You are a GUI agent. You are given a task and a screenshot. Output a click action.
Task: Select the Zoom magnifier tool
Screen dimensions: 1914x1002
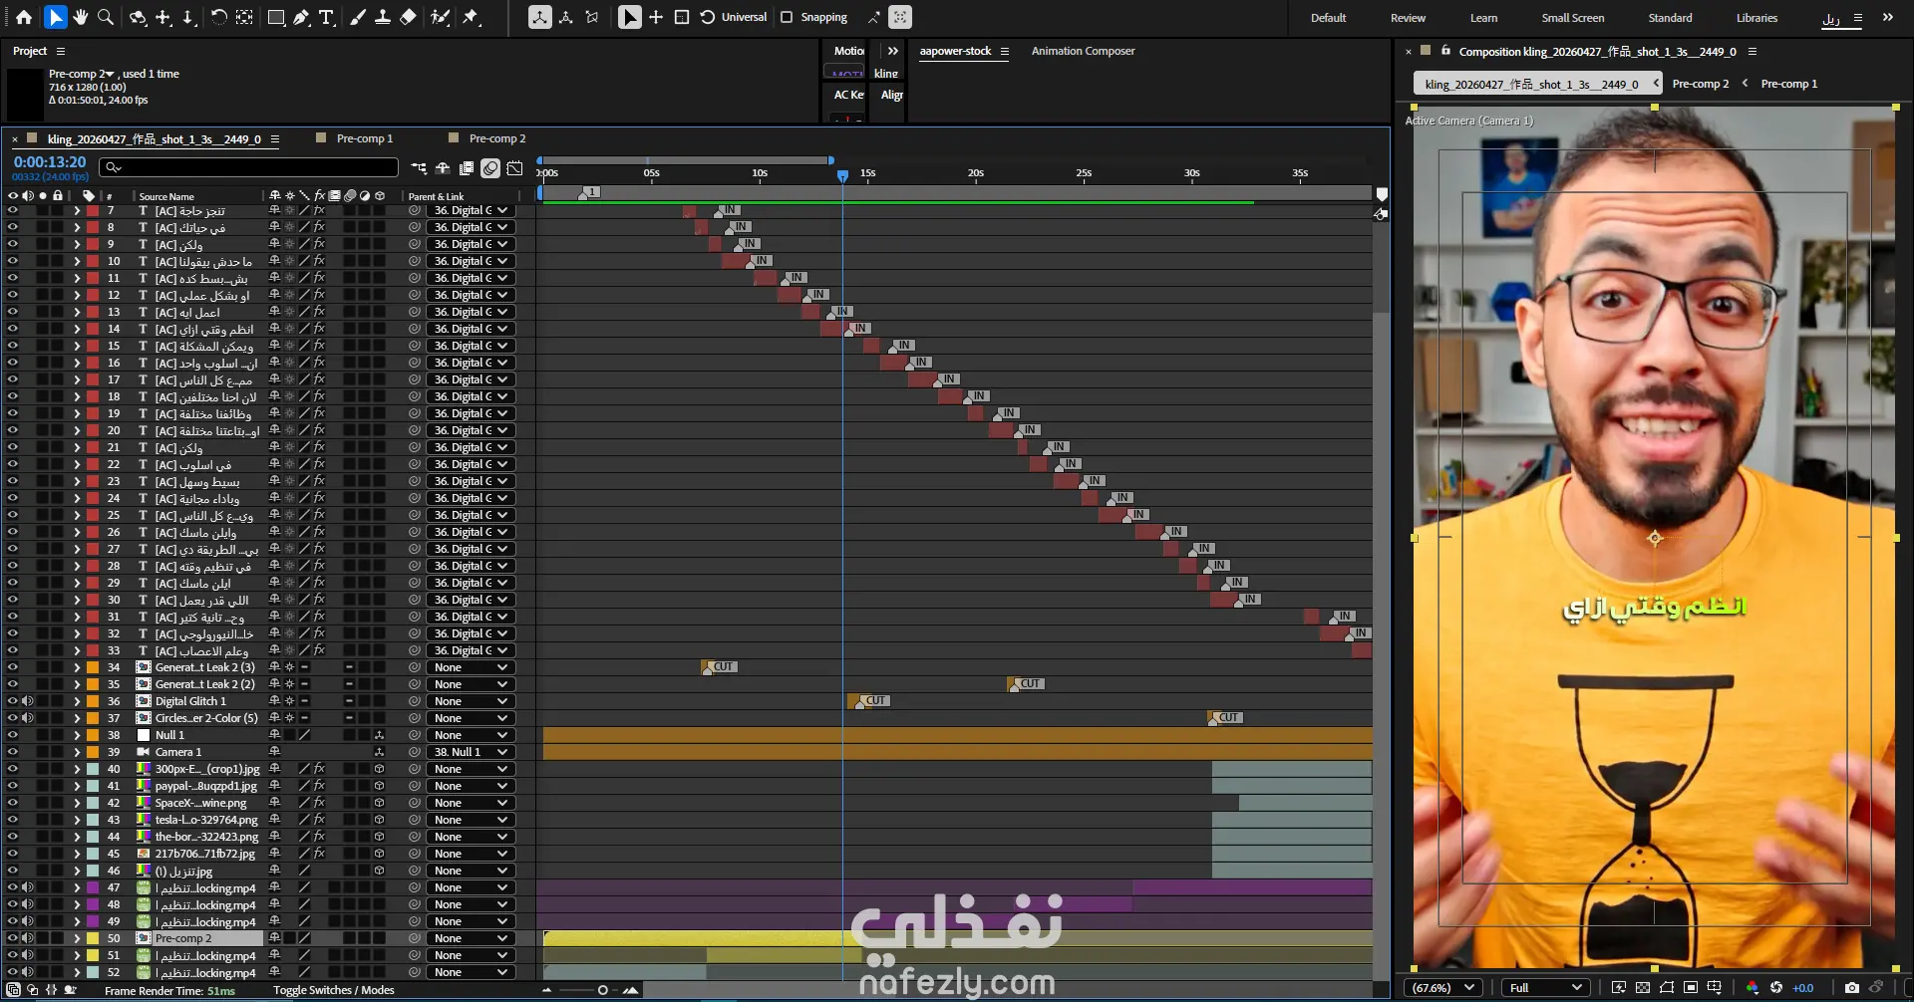point(106,17)
